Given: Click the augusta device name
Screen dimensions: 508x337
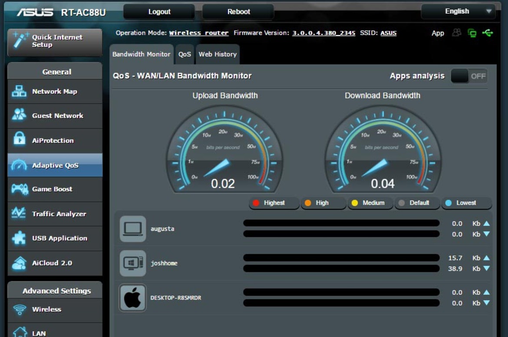Looking at the screenshot, I should pos(162,229).
